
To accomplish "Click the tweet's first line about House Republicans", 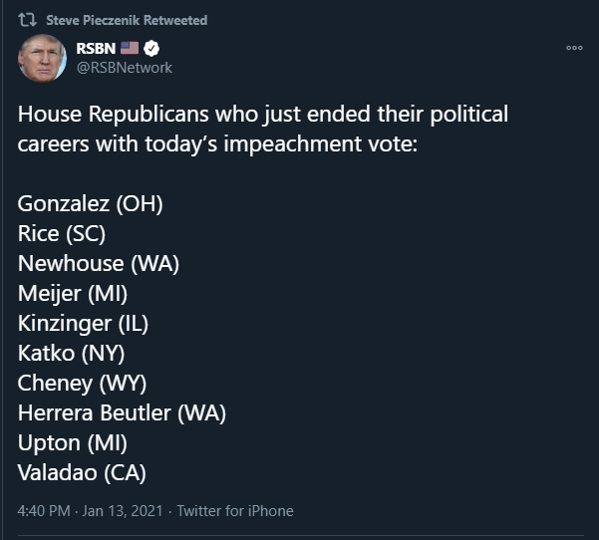I will (262, 114).
